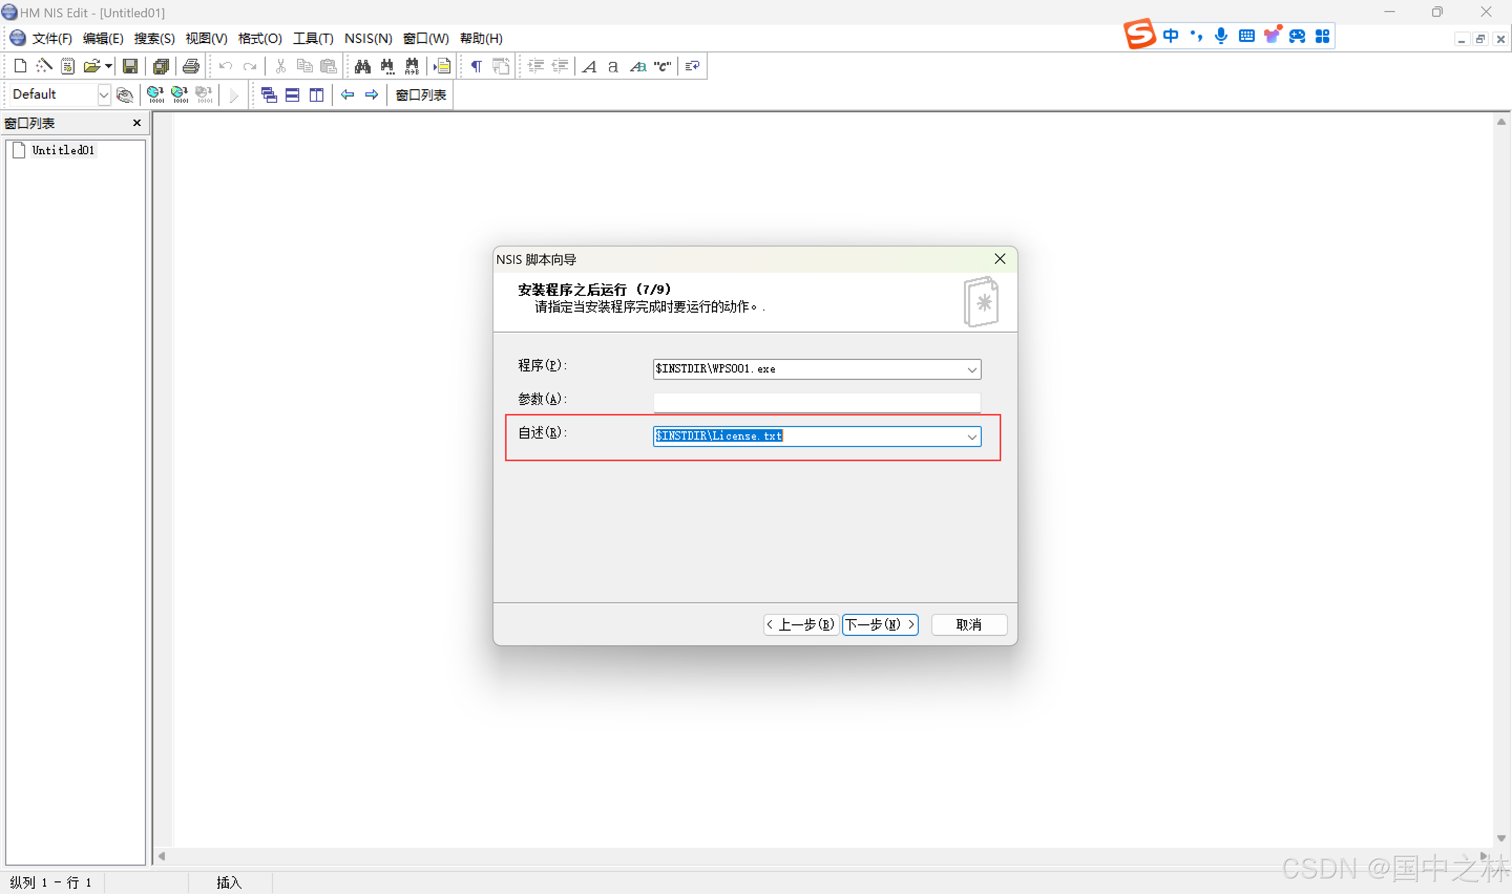1512x894 pixels.
Task: Open the 搜索(S) menu
Action: click(154, 38)
